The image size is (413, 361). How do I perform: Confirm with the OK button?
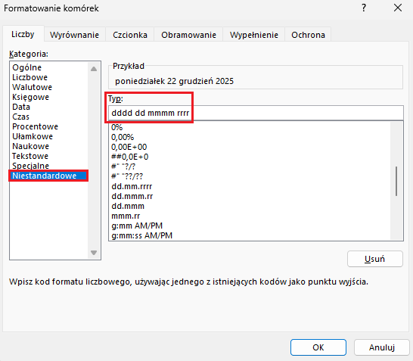click(318, 347)
